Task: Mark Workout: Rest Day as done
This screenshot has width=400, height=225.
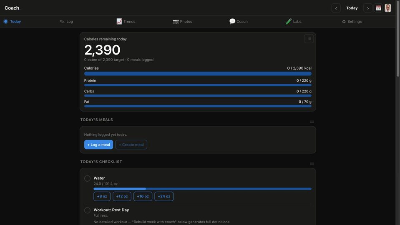Action: pyautogui.click(x=87, y=210)
